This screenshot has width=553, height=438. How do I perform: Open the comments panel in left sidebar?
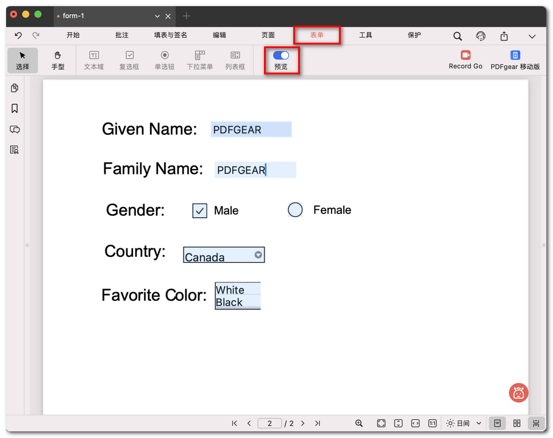(15, 129)
